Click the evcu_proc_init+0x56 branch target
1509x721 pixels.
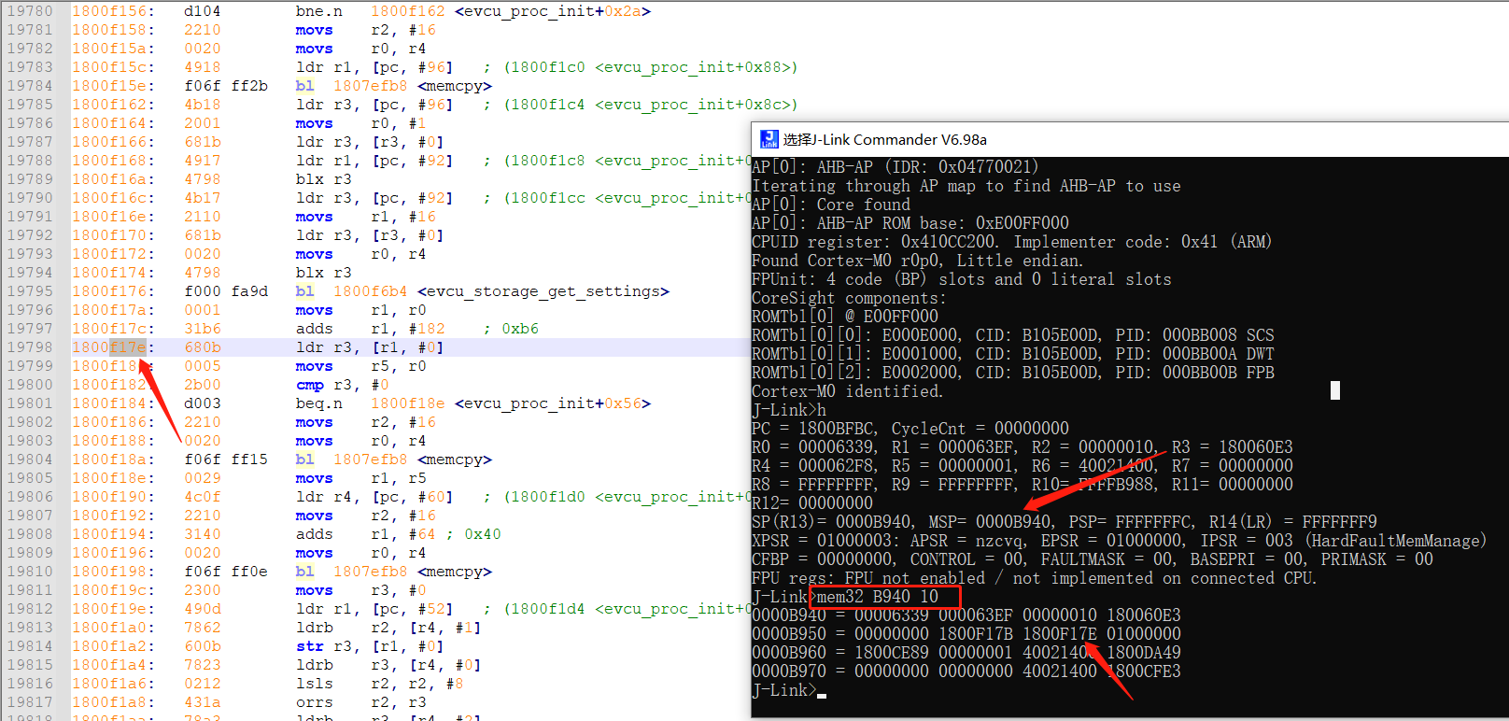552,403
